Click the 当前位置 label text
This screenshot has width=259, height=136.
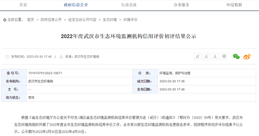pos(15,20)
